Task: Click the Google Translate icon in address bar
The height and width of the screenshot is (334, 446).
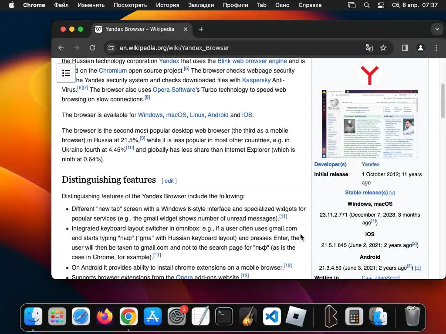Action: (x=369, y=48)
